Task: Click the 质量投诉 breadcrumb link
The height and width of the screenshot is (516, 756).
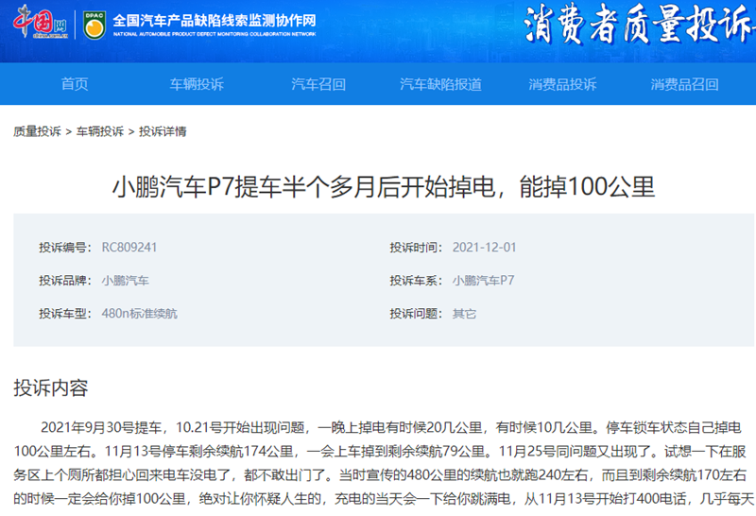Action: [x=37, y=131]
